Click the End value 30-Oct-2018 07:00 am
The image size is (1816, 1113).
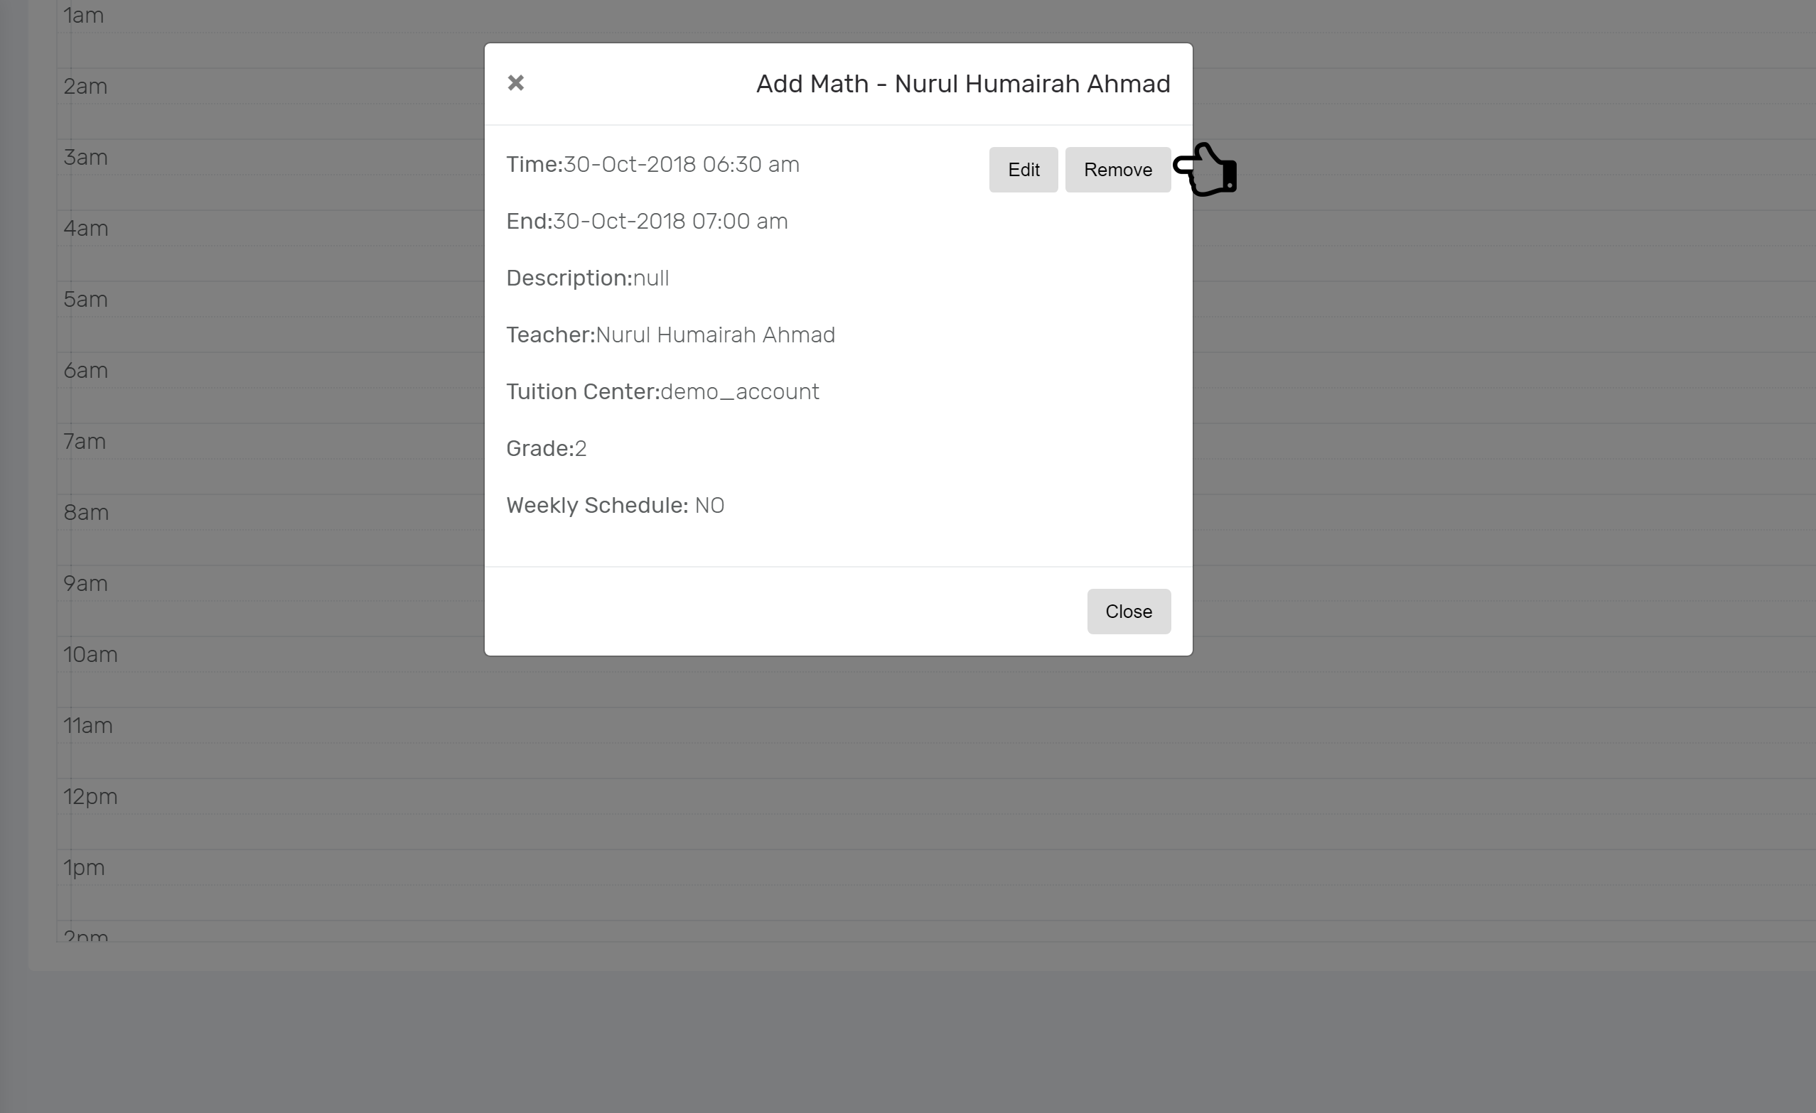670,221
